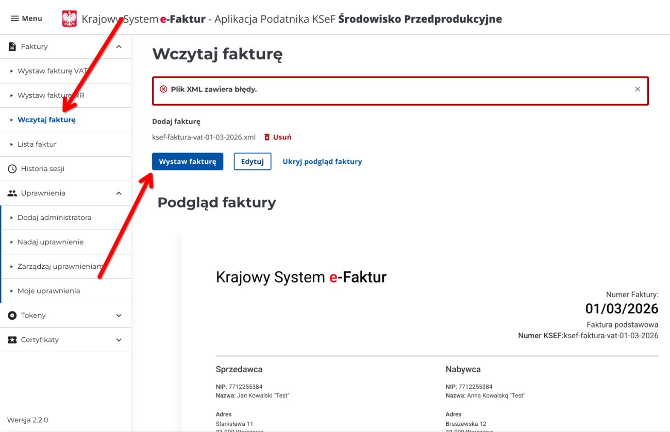
Task: Click the trash icon next to Usuń
Action: coord(266,136)
